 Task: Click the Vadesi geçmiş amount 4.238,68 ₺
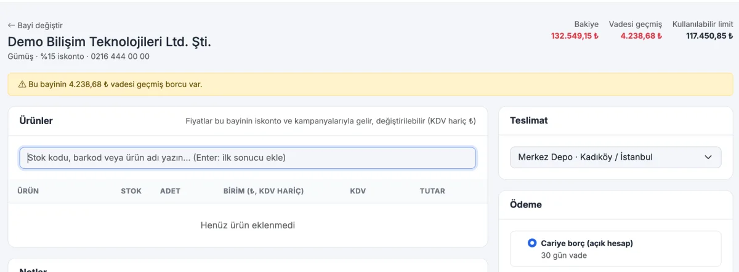(641, 36)
